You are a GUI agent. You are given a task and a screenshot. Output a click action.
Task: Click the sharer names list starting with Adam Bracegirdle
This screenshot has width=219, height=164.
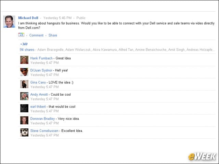click(x=126, y=50)
